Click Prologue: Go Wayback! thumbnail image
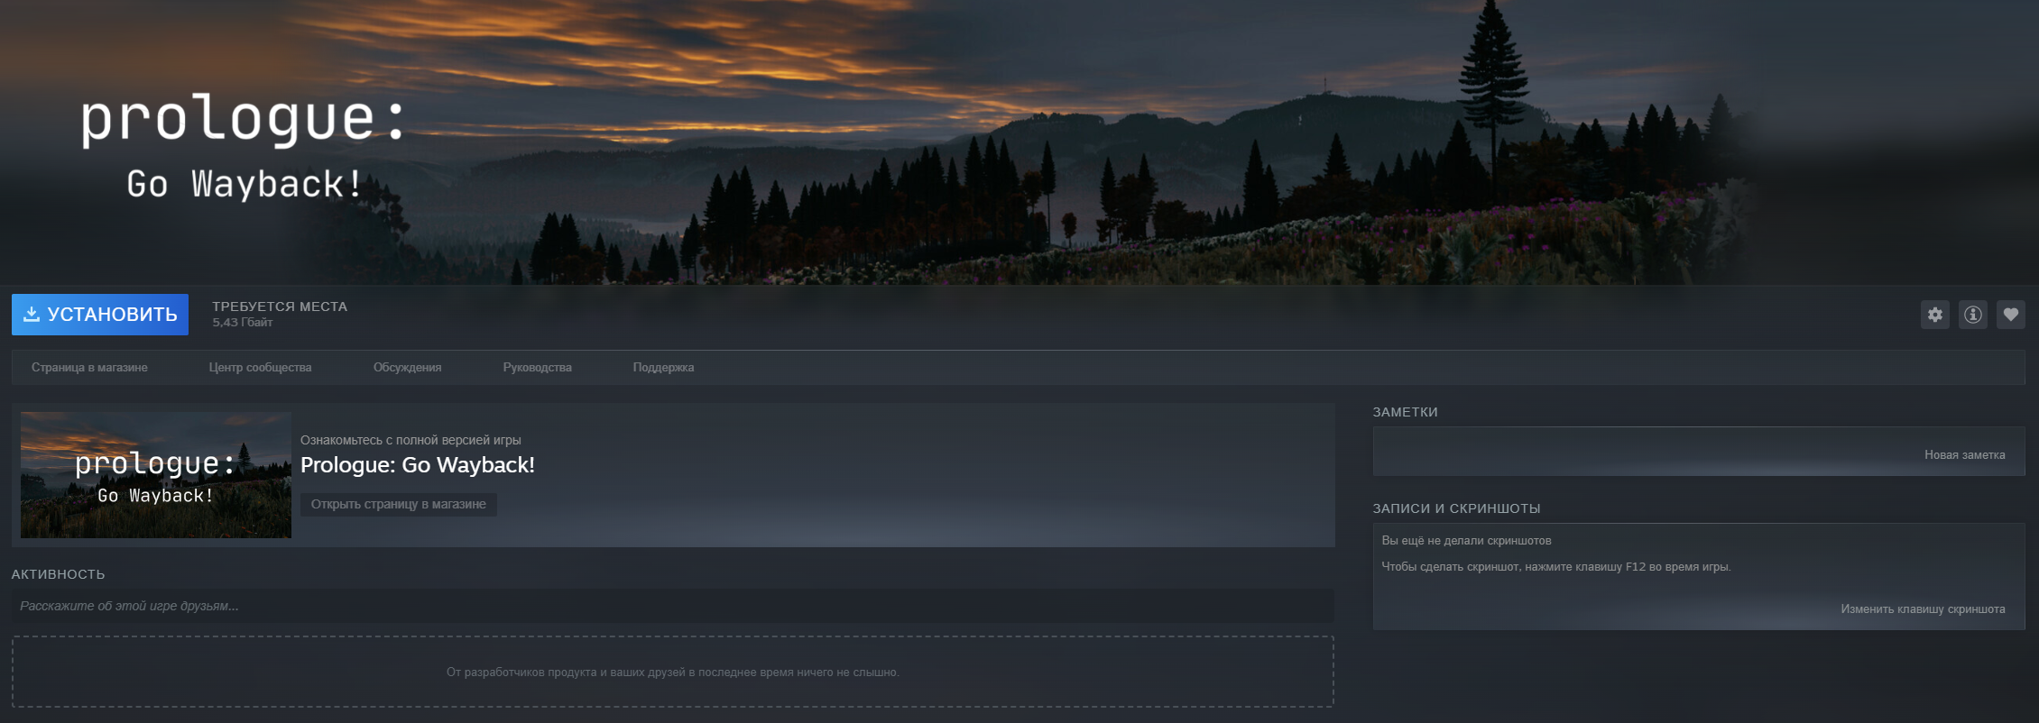Image resolution: width=2039 pixels, height=723 pixels. coord(156,475)
